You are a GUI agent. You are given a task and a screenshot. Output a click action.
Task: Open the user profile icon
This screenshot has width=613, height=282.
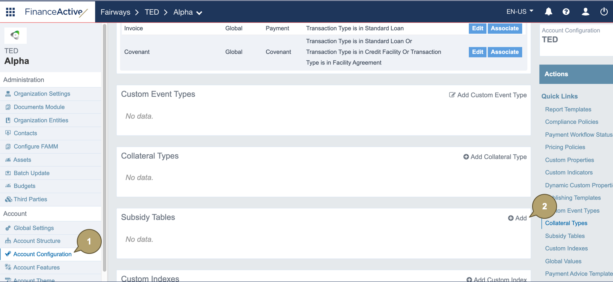(x=585, y=12)
